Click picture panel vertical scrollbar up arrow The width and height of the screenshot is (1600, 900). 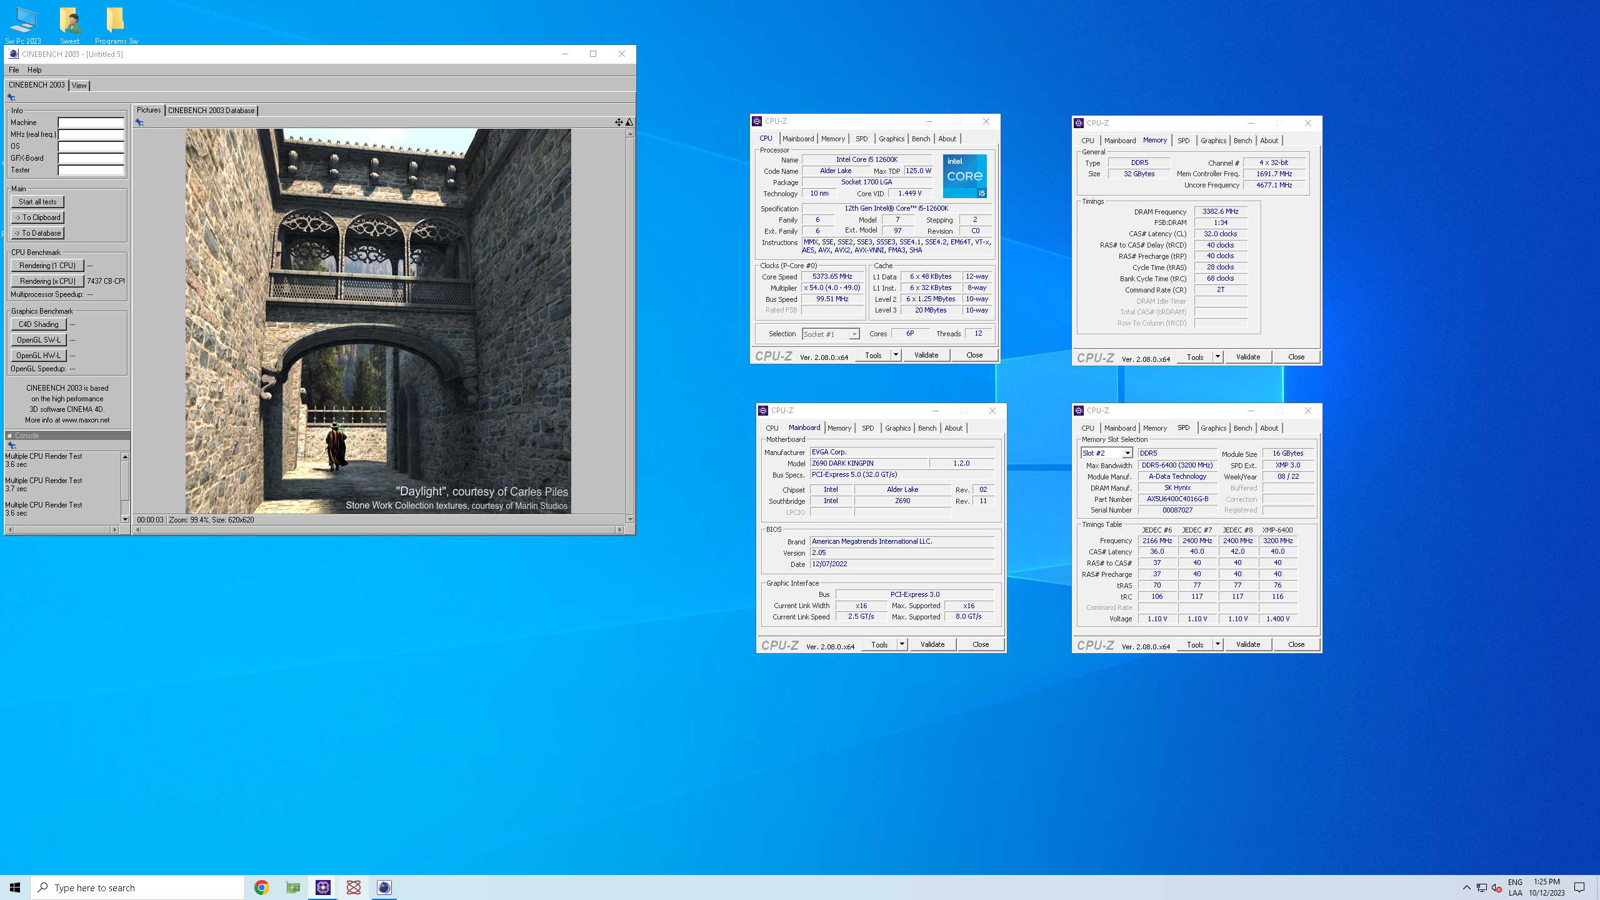coord(630,133)
